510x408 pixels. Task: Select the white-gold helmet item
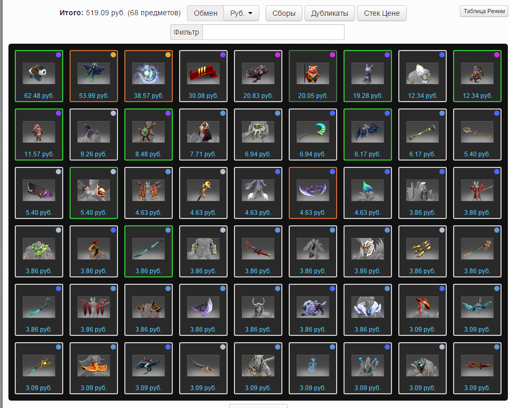[368, 252]
